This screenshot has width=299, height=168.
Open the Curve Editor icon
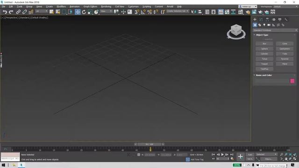(227, 12)
